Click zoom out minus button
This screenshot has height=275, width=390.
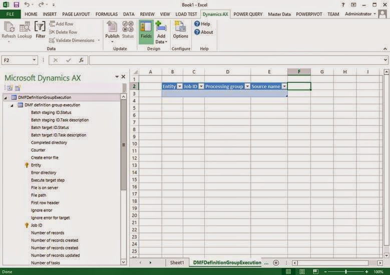click(325, 272)
